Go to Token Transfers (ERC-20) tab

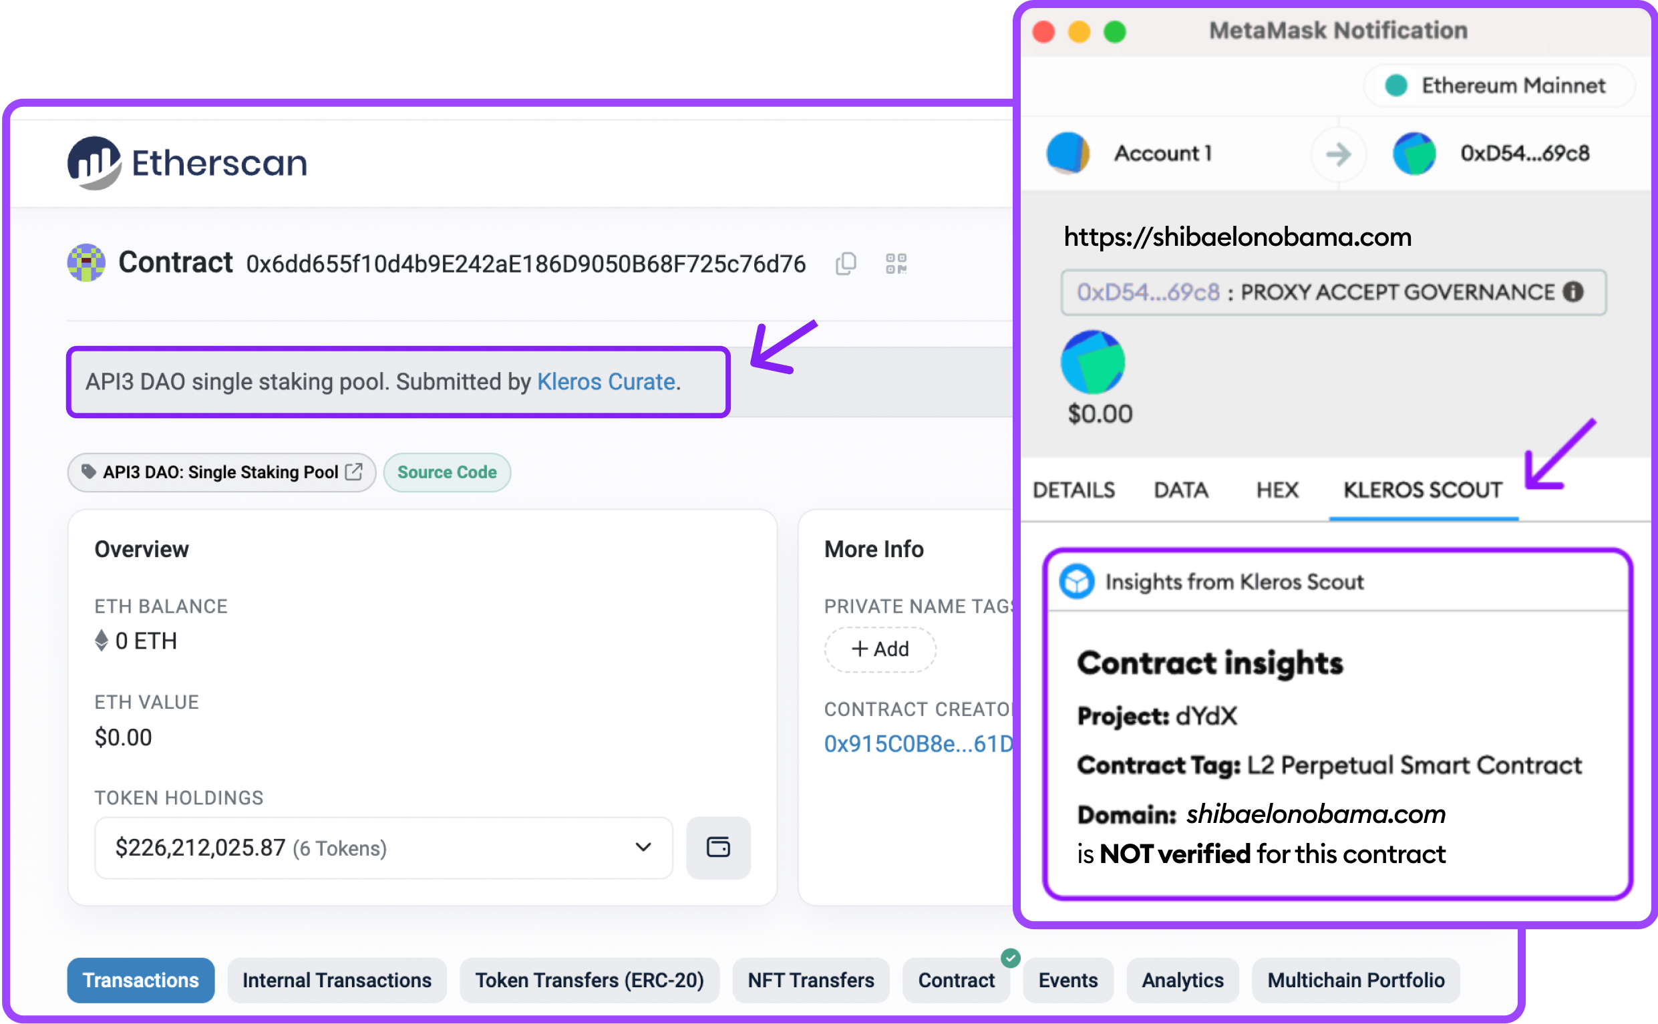point(589,980)
